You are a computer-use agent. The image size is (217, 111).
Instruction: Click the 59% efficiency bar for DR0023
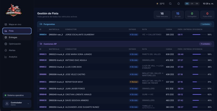click(199, 54)
